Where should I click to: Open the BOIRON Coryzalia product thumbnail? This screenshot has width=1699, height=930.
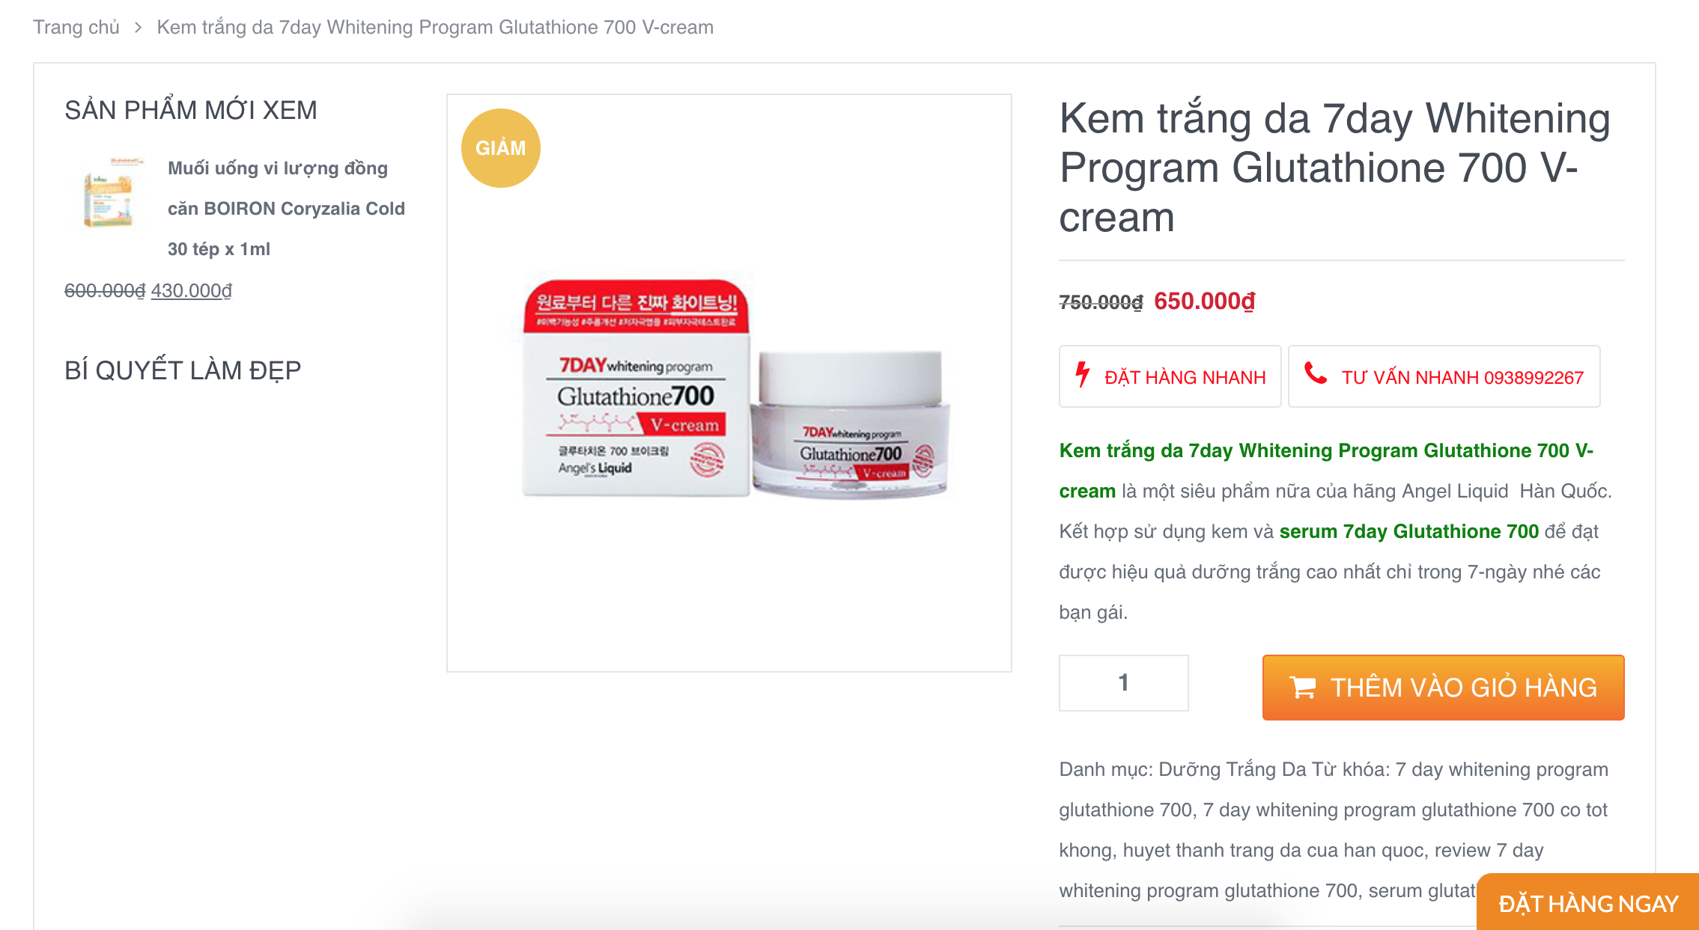(109, 192)
